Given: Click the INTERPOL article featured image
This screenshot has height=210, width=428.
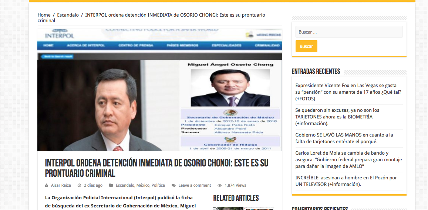Looking at the screenshot, I should tap(160, 90).
